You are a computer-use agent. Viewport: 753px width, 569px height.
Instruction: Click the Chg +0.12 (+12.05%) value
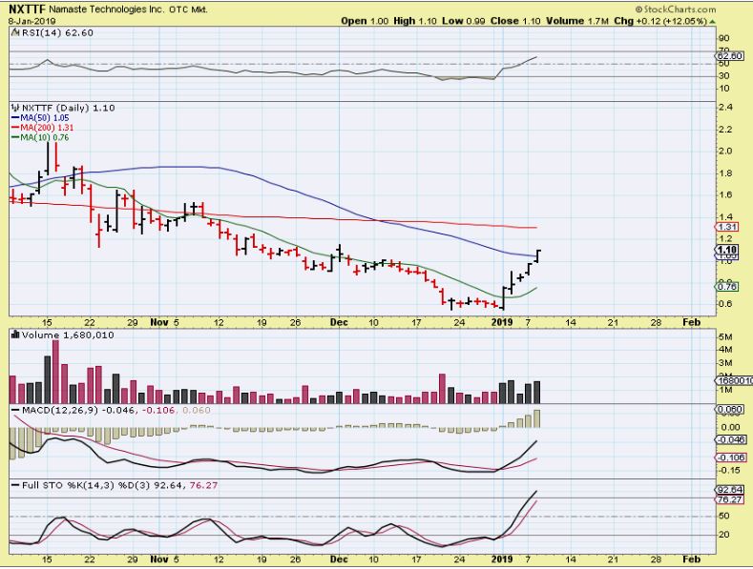click(x=660, y=21)
